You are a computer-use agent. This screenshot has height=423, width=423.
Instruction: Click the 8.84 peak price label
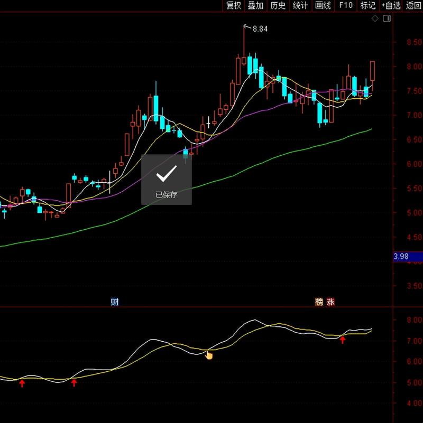pos(260,29)
